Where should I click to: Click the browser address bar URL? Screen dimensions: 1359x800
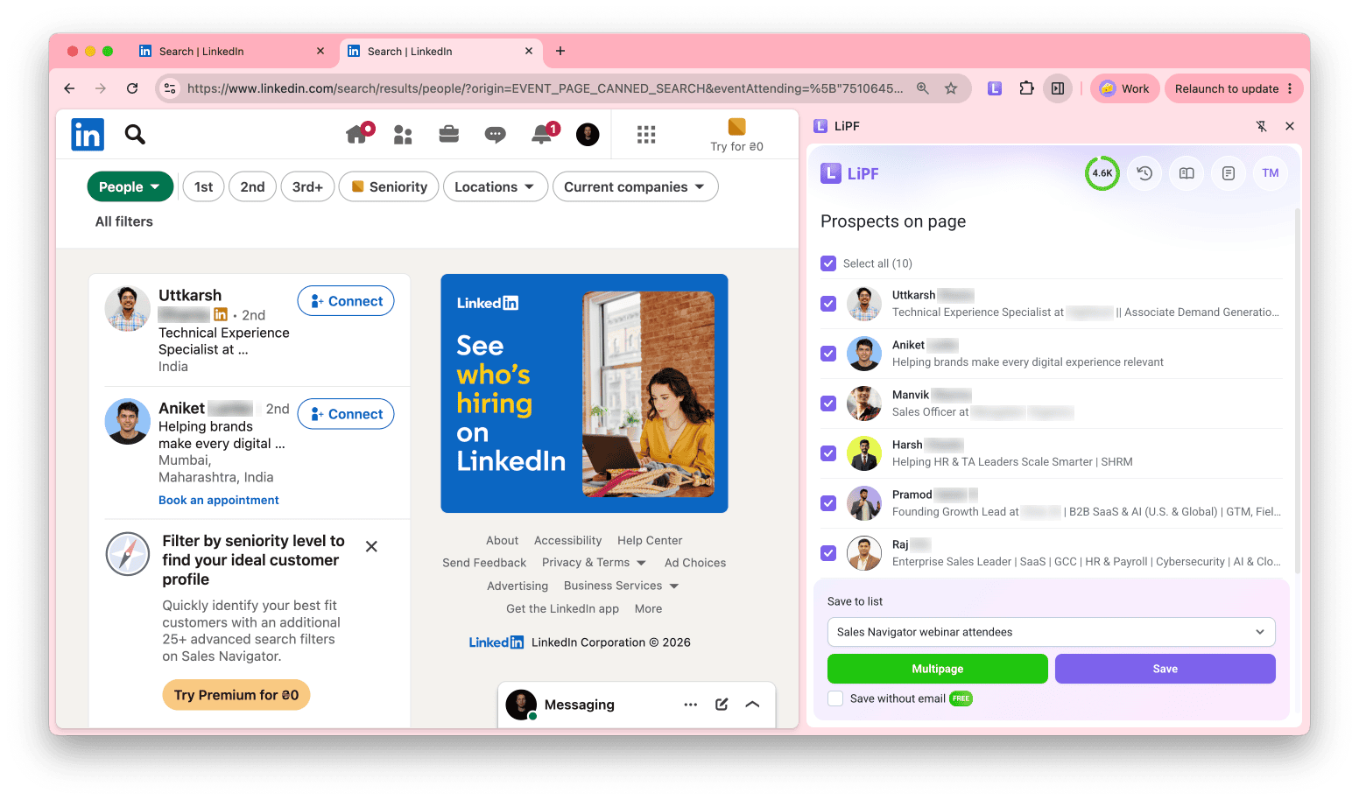coord(545,88)
